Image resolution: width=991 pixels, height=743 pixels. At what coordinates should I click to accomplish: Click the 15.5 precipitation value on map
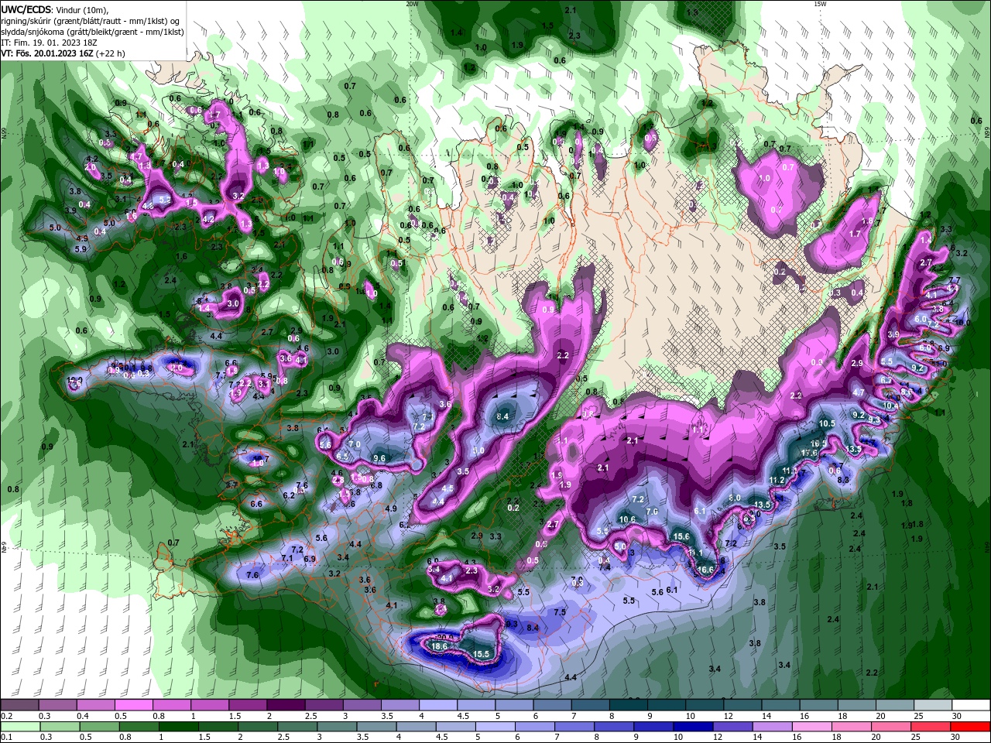[481, 654]
